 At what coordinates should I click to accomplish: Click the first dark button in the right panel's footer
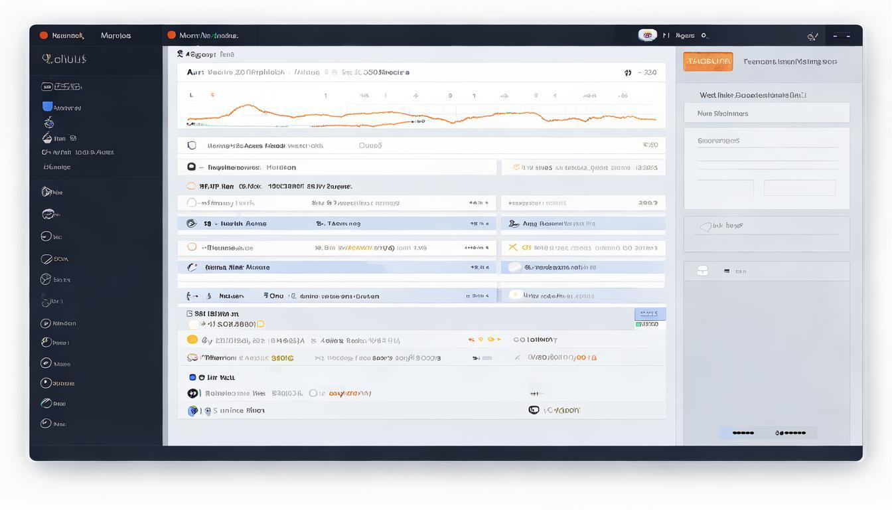point(743,433)
